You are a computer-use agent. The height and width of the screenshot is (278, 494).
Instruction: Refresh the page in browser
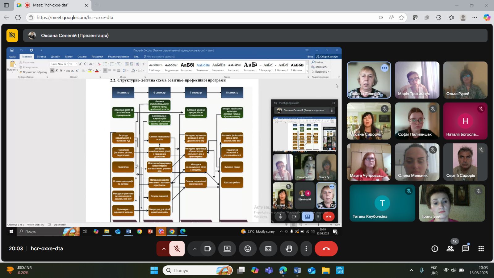18,18
